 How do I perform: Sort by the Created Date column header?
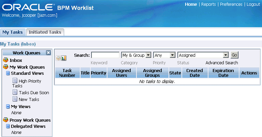[195, 73]
